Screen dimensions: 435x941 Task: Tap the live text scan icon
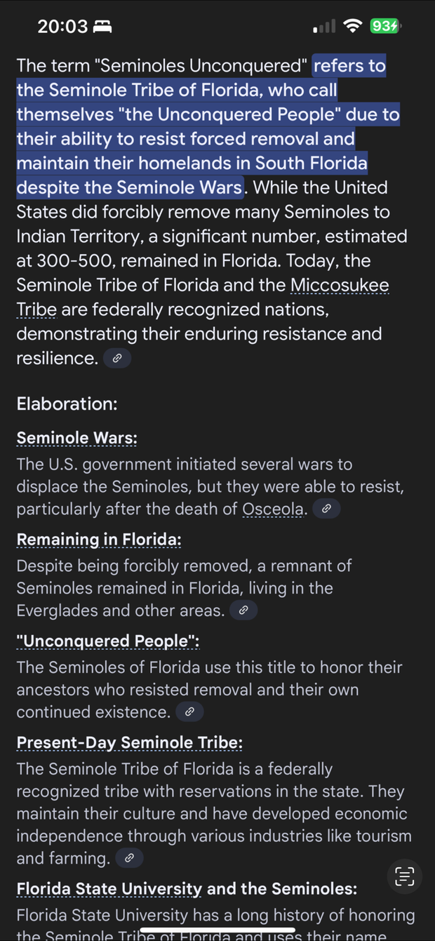click(405, 876)
